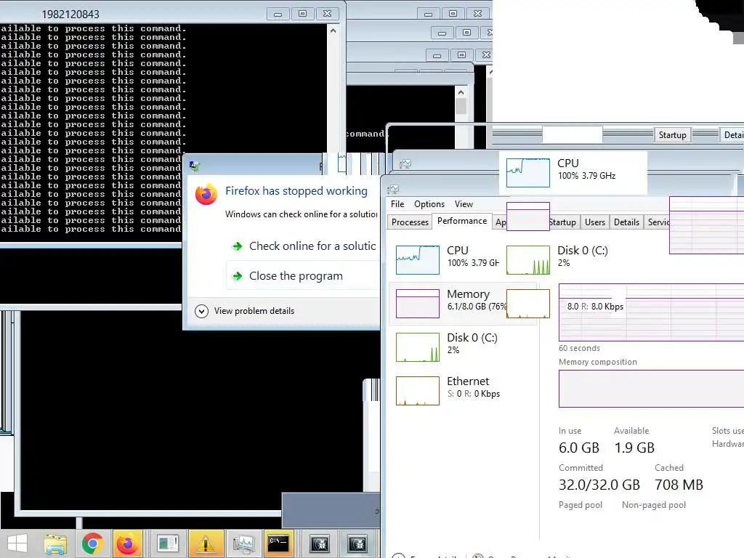Switch to the Startup tab beside Users
744x558 pixels.
click(563, 222)
